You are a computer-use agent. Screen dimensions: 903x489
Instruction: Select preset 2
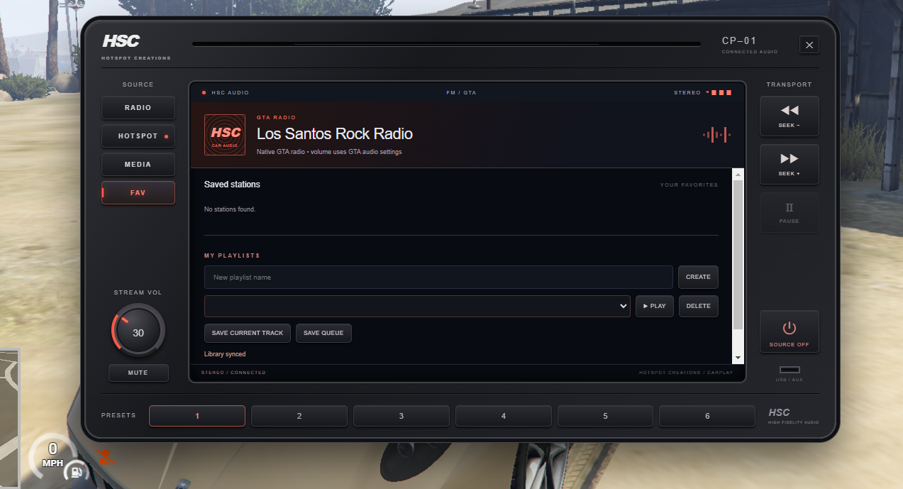(x=299, y=416)
